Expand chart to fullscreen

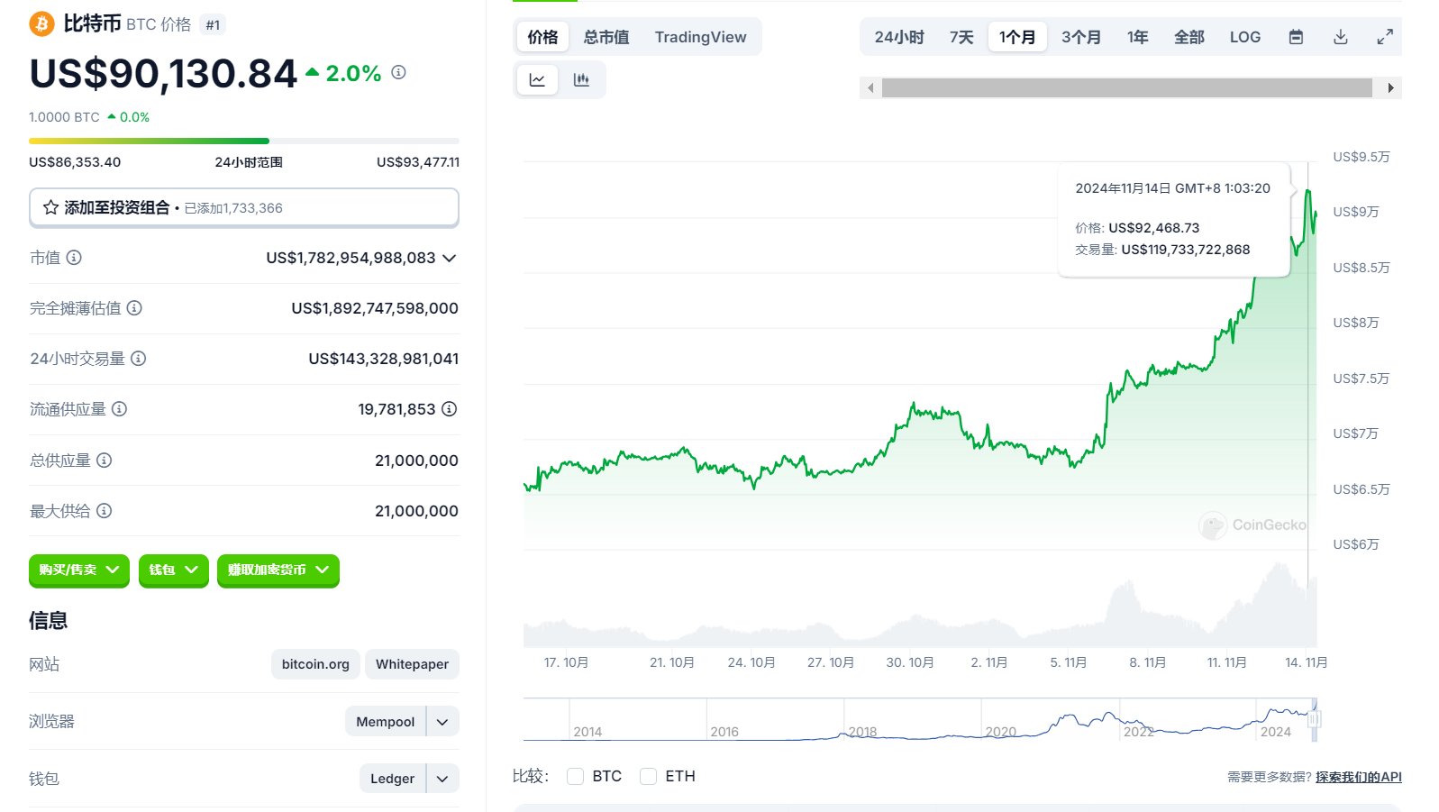(1385, 37)
